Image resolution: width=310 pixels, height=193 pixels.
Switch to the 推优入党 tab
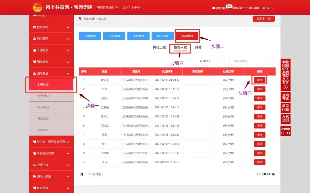(x=180, y=47)
